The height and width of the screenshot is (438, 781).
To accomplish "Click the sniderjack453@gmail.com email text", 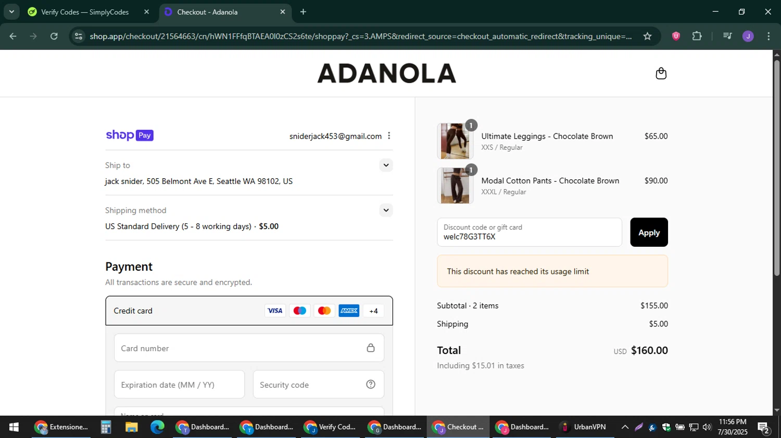I will [x=335, y=136].
